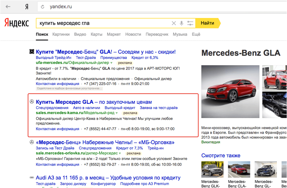Open the Википедия link

210,142
